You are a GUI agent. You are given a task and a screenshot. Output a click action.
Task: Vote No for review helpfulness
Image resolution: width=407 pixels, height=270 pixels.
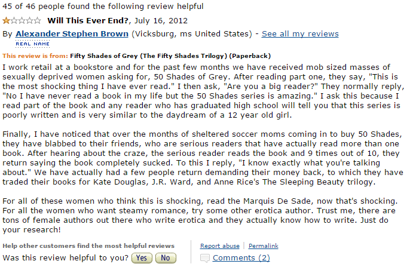[166, 258]
